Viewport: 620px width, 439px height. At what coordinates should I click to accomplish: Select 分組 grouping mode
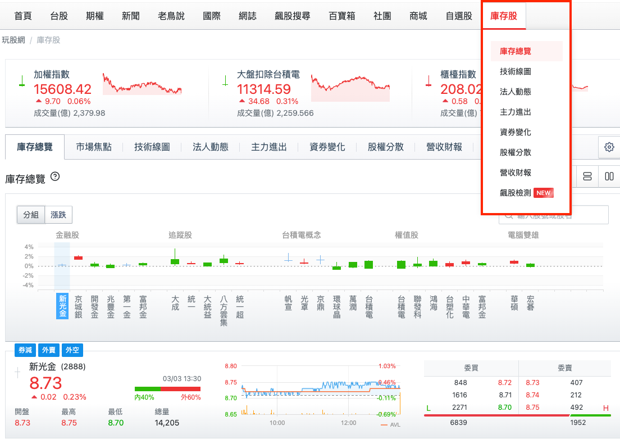(x=30, y=215)
